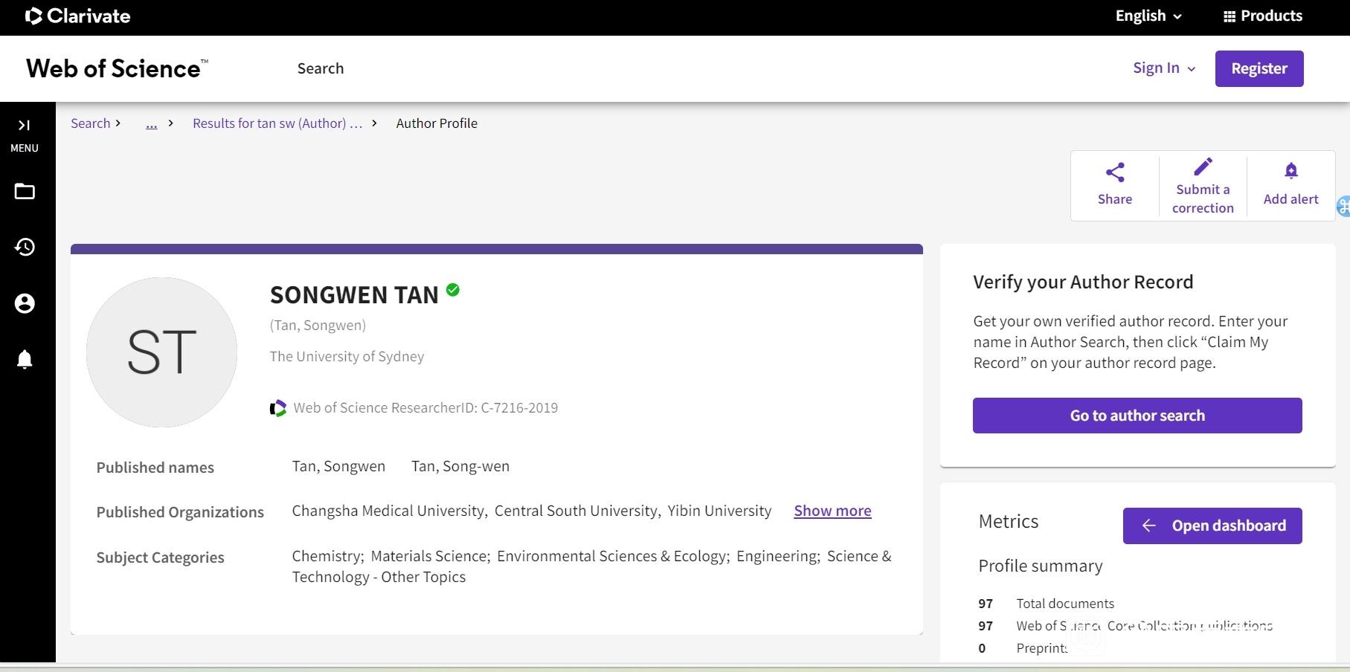Screen dimensions: 1350x672
Task: Click the Register button
Action: pyautogui.click(x=1259, y=68)
